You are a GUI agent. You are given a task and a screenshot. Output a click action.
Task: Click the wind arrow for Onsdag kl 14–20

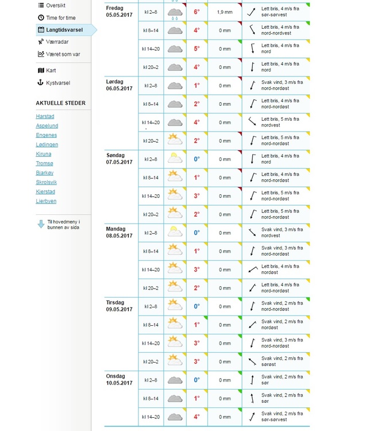tap(252, 417)
